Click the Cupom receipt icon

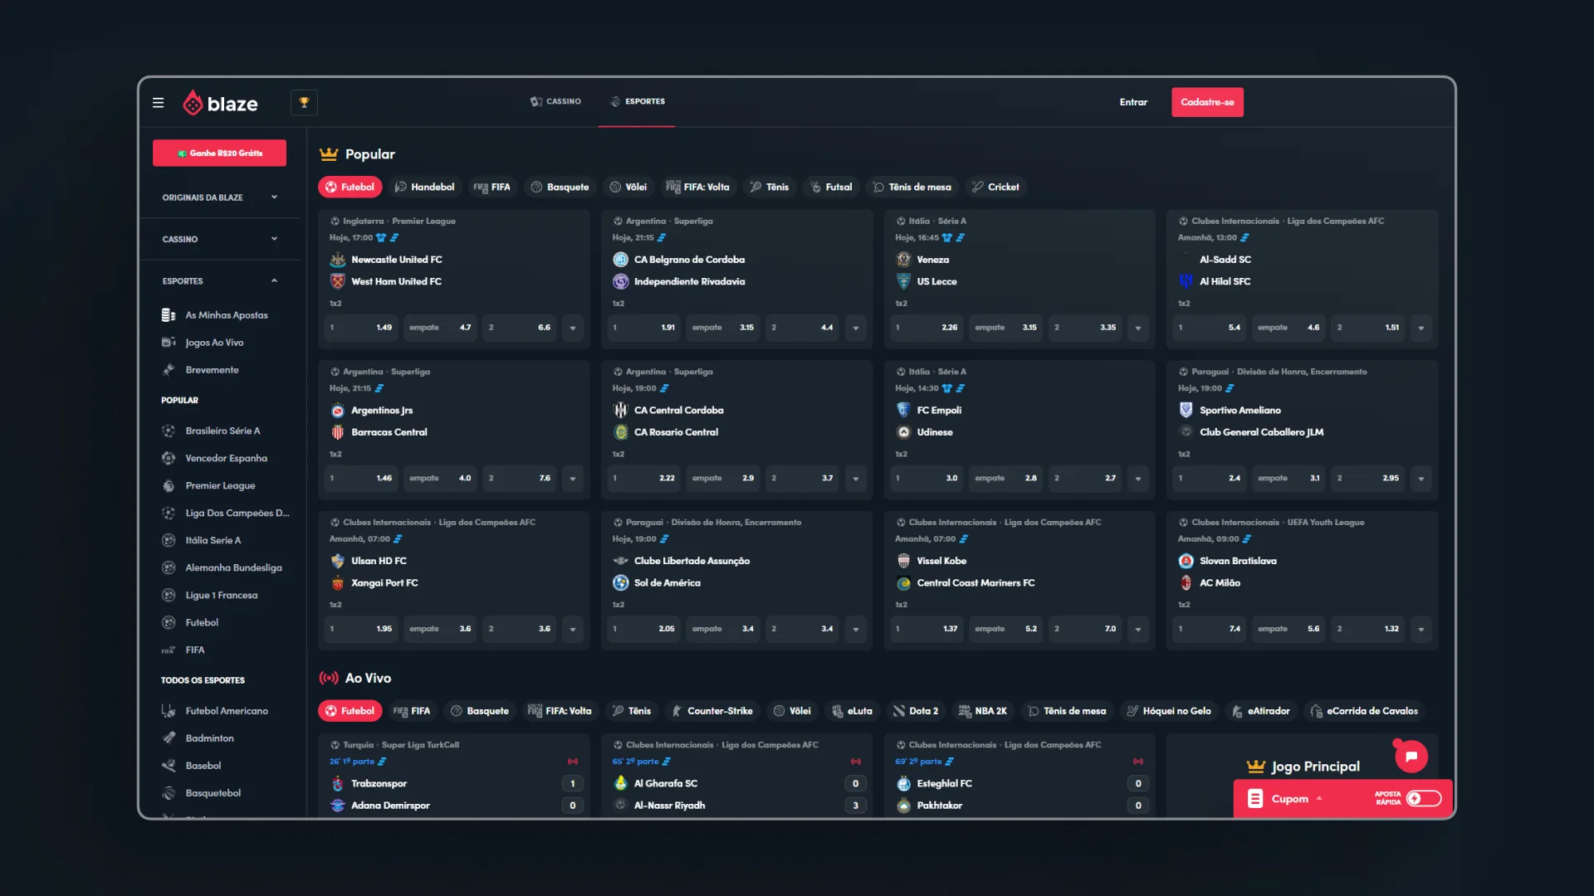point(1255,799)
